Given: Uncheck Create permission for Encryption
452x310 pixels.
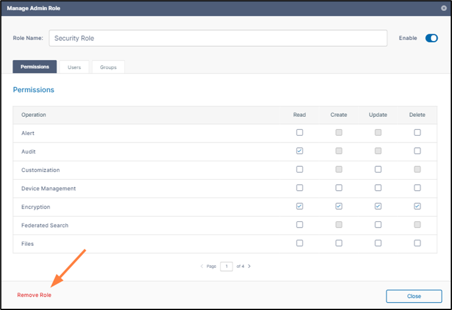Looking at the screenshot, I should click(x=339, y=207).
